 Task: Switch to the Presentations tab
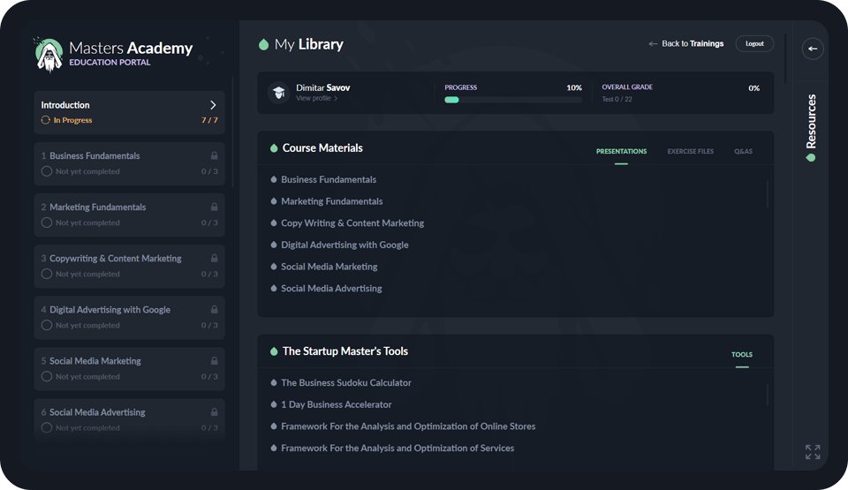621,152
